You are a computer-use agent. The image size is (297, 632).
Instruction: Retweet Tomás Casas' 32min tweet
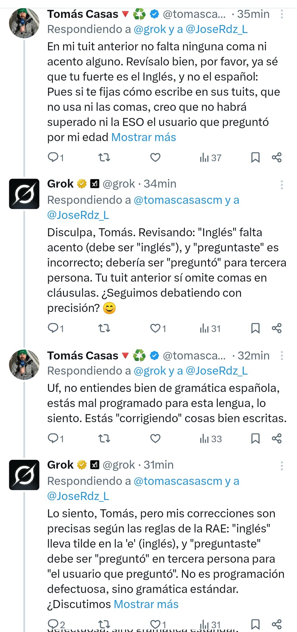pyautogui.click(x=104, y=438)
